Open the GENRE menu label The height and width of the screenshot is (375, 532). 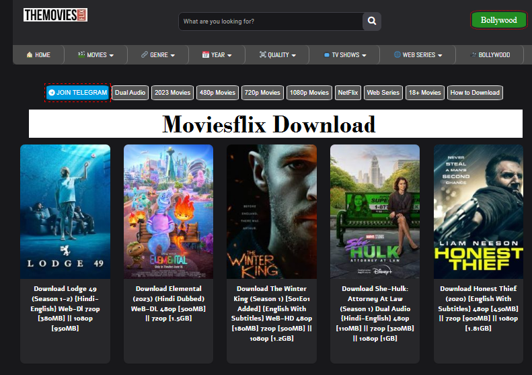point(159,55)
